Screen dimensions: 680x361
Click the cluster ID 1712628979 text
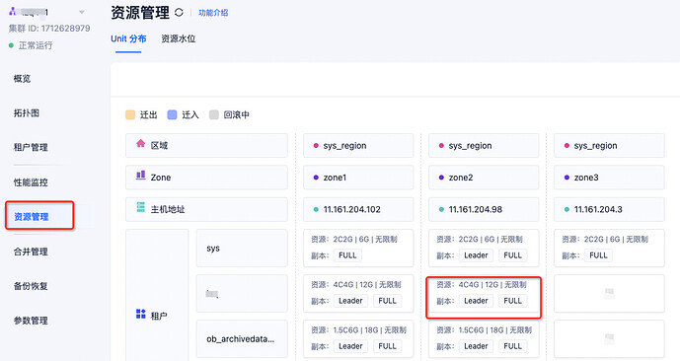click(49, 29)
